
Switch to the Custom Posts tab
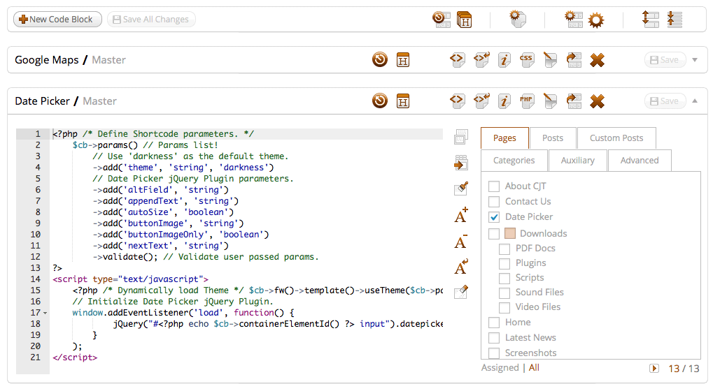(x=616, y=138)
